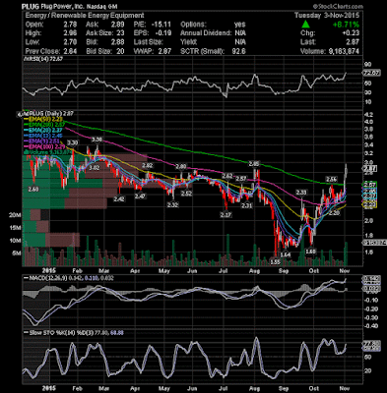
Task: Click the 2.56 October peak label
Action: click(331, 179)
